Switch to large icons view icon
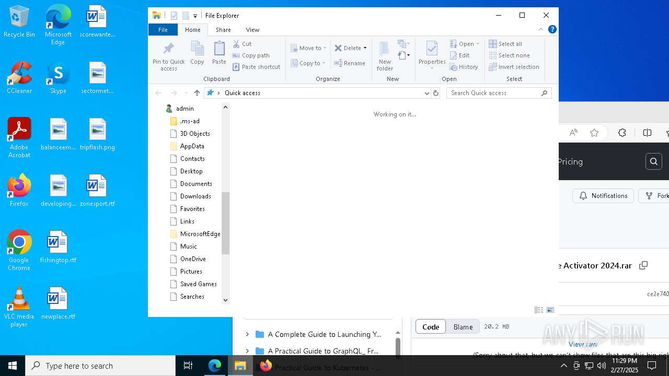669x376 pixels. click(x=550, y=310)
